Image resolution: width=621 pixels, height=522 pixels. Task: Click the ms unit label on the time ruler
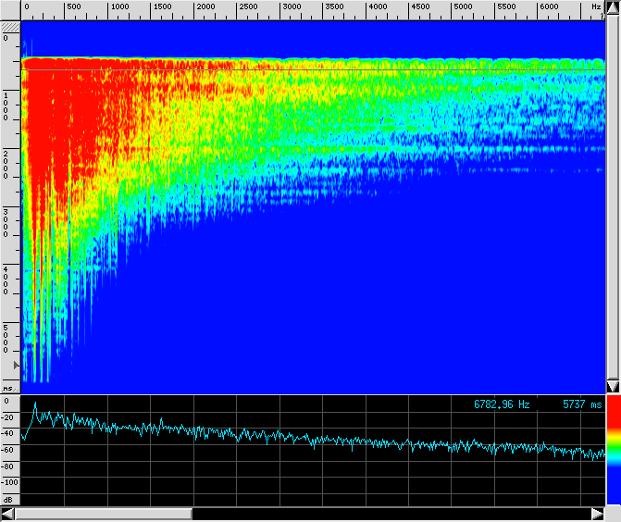(x=8, y=389)
